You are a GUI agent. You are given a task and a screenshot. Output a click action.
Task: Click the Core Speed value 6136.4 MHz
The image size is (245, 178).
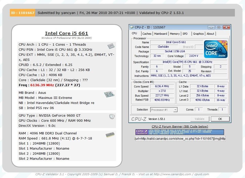coord(162,86)
